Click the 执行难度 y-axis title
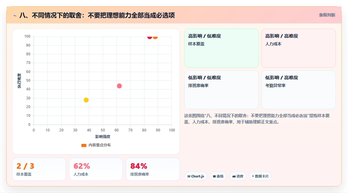This screenshot has height=193, width=348. [19, 80]
